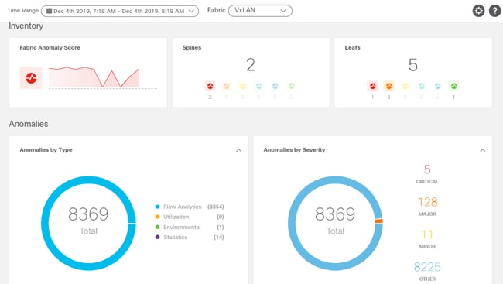Select the orange major icon under Leafs
This screenshot has height=284, width=503.
[x=388, y=86]
